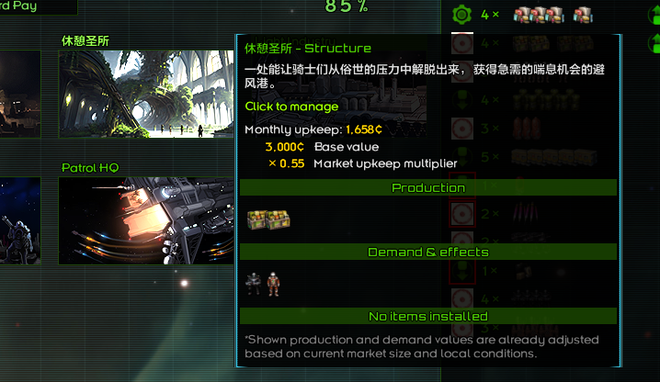Click the gray armored marines icon

pyautogui.click(x=254, y=284)
